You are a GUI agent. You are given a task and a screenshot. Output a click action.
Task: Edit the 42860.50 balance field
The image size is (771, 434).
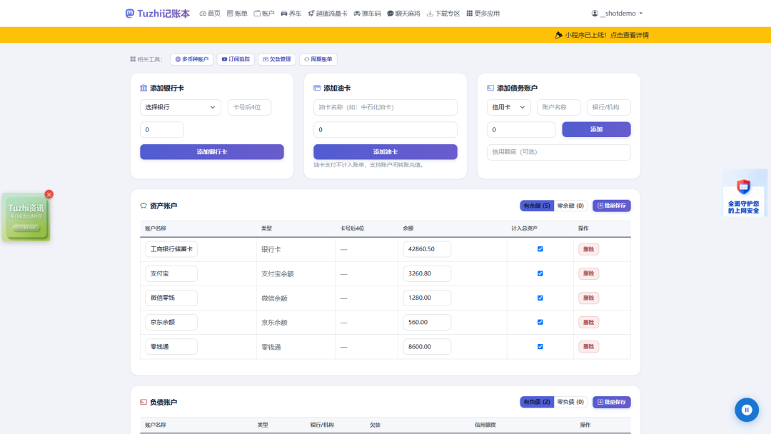[427, 249]
